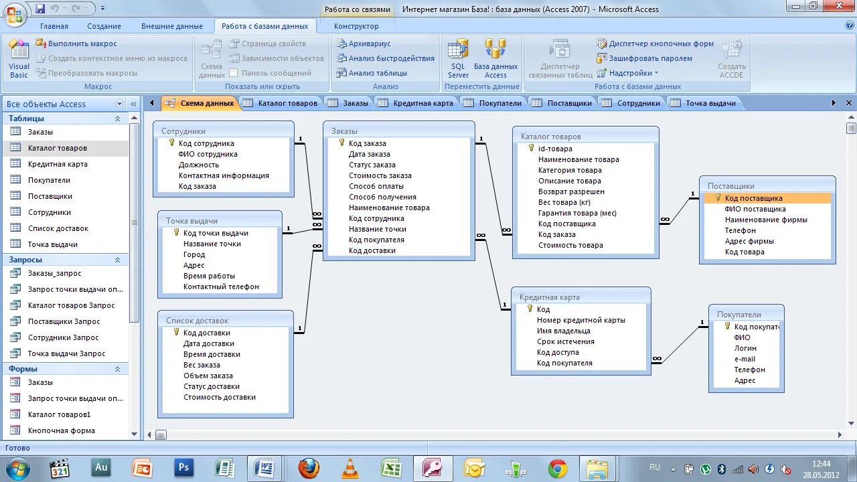
Task: Open the undo history dropdown arrow
Action: pyautogui.click(x=65, y=9)
